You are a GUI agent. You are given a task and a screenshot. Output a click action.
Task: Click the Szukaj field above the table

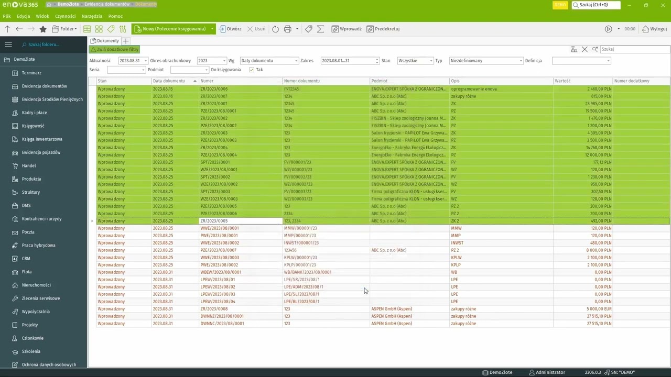[635, 49]
